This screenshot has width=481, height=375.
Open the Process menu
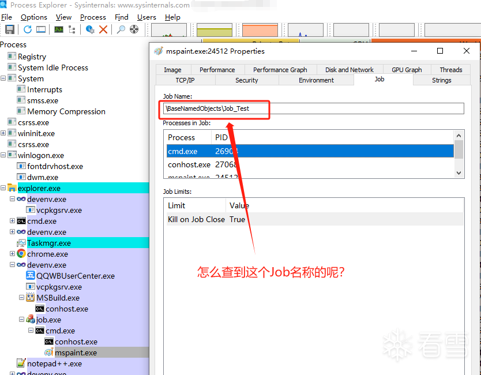93,17
